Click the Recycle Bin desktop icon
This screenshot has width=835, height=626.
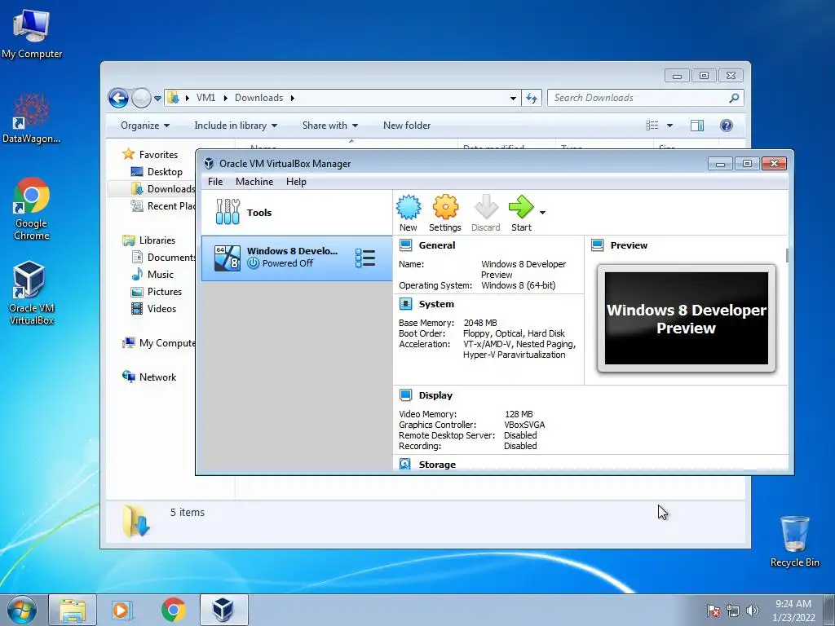794,541
